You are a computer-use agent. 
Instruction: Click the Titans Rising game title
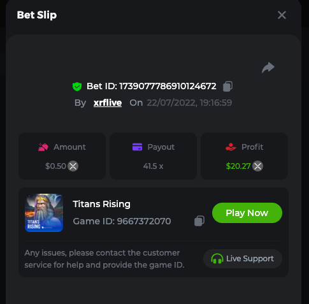pos(101,204)
